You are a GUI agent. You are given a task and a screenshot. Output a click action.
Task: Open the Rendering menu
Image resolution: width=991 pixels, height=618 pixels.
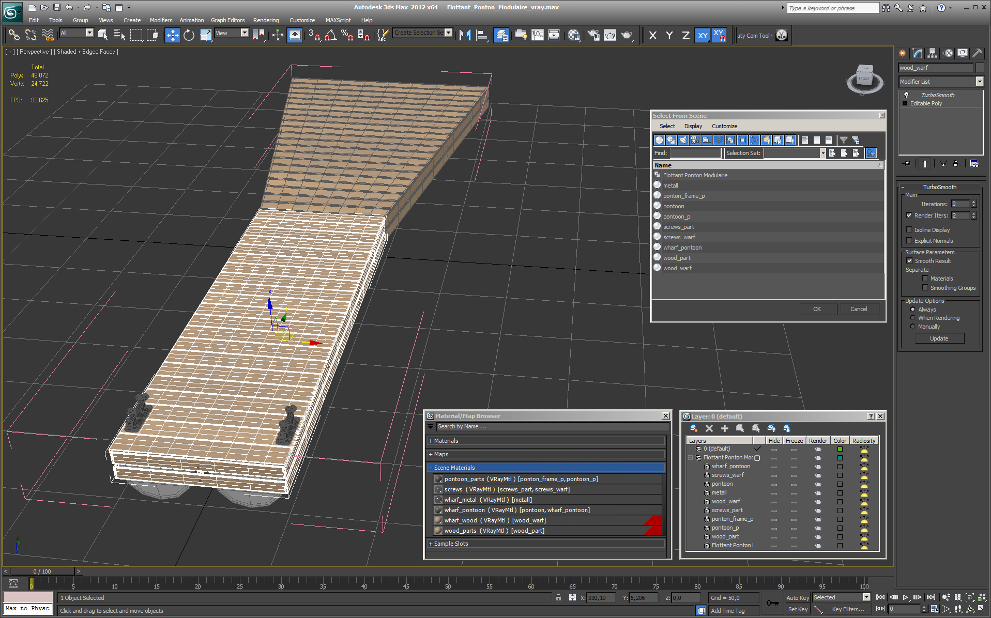pyautogui.click(x=266, y=20)
